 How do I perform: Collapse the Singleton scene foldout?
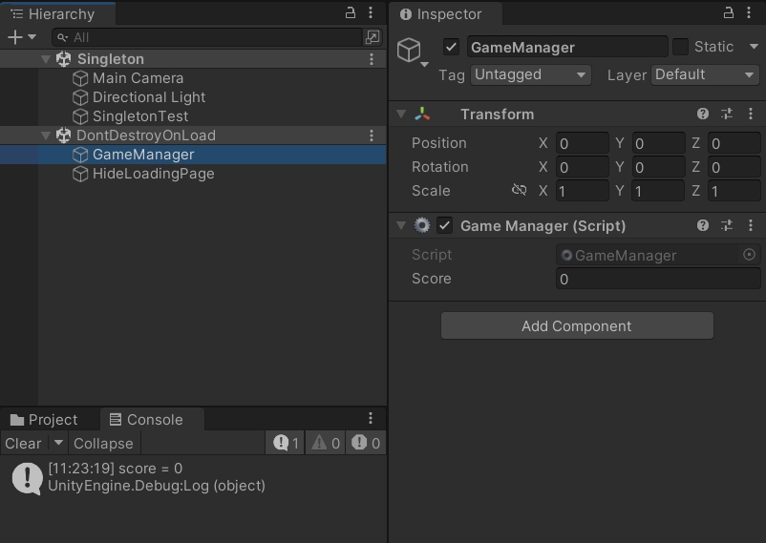(46, 59)
